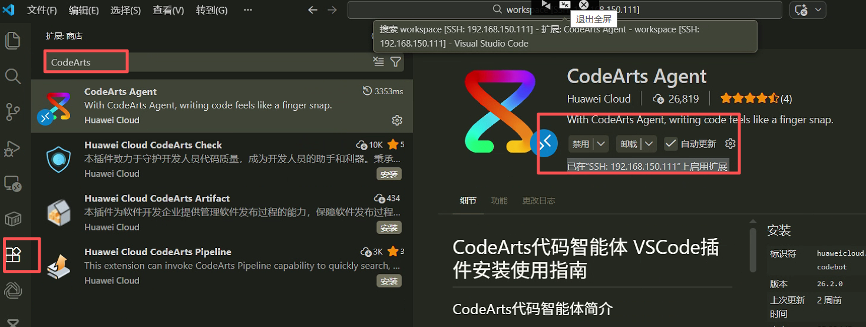This screenshot has width=866, height=327.
Task: Click the close X icon in overlay bar
Action: point(584,5)
